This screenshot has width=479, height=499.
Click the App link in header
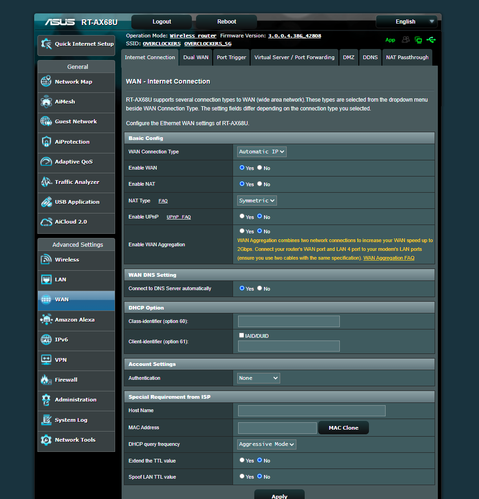[x=390, y=40]
